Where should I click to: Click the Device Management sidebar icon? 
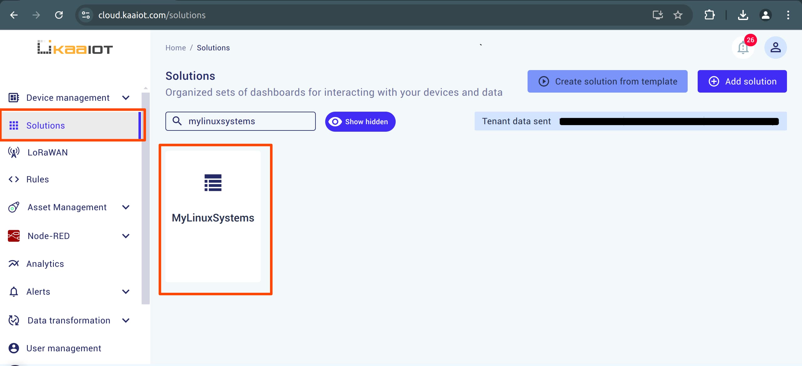click(14, 98)
